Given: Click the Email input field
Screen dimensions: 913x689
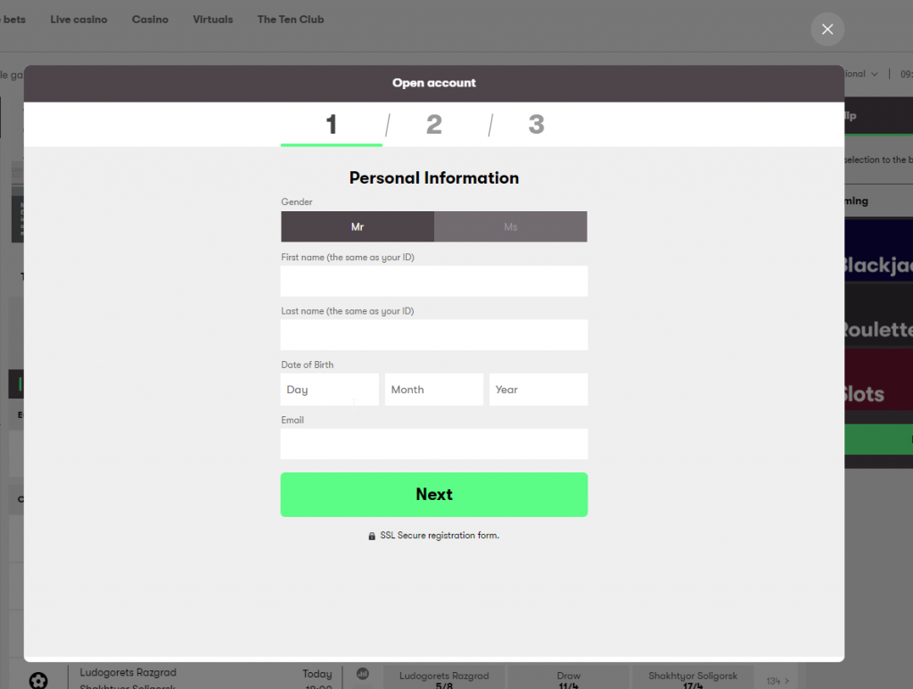Looking at the screenshot, I should 434,444.
